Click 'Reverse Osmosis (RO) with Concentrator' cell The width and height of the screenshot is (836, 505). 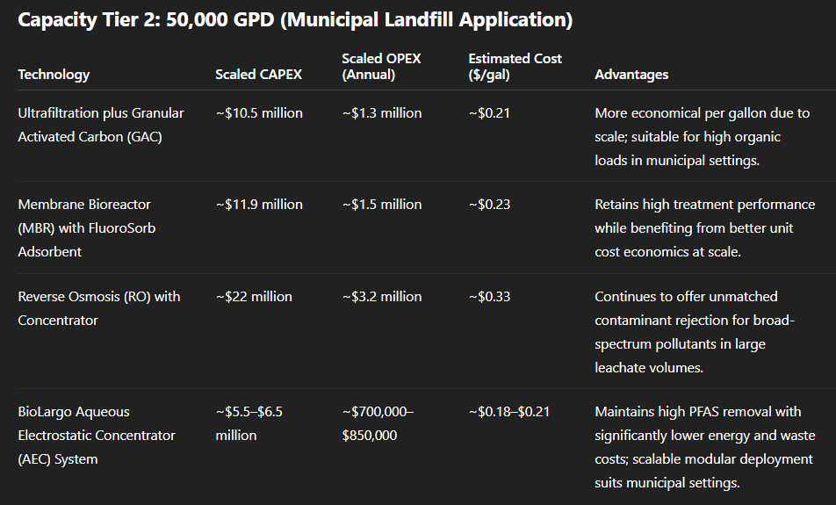pyautogui.click(x=99, y=308)
